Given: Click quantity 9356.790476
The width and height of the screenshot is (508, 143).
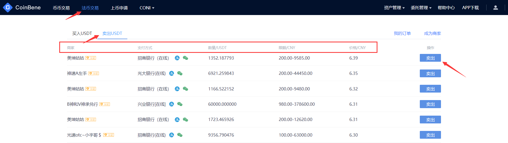Looking at the screenshot, I should point(221,135).
